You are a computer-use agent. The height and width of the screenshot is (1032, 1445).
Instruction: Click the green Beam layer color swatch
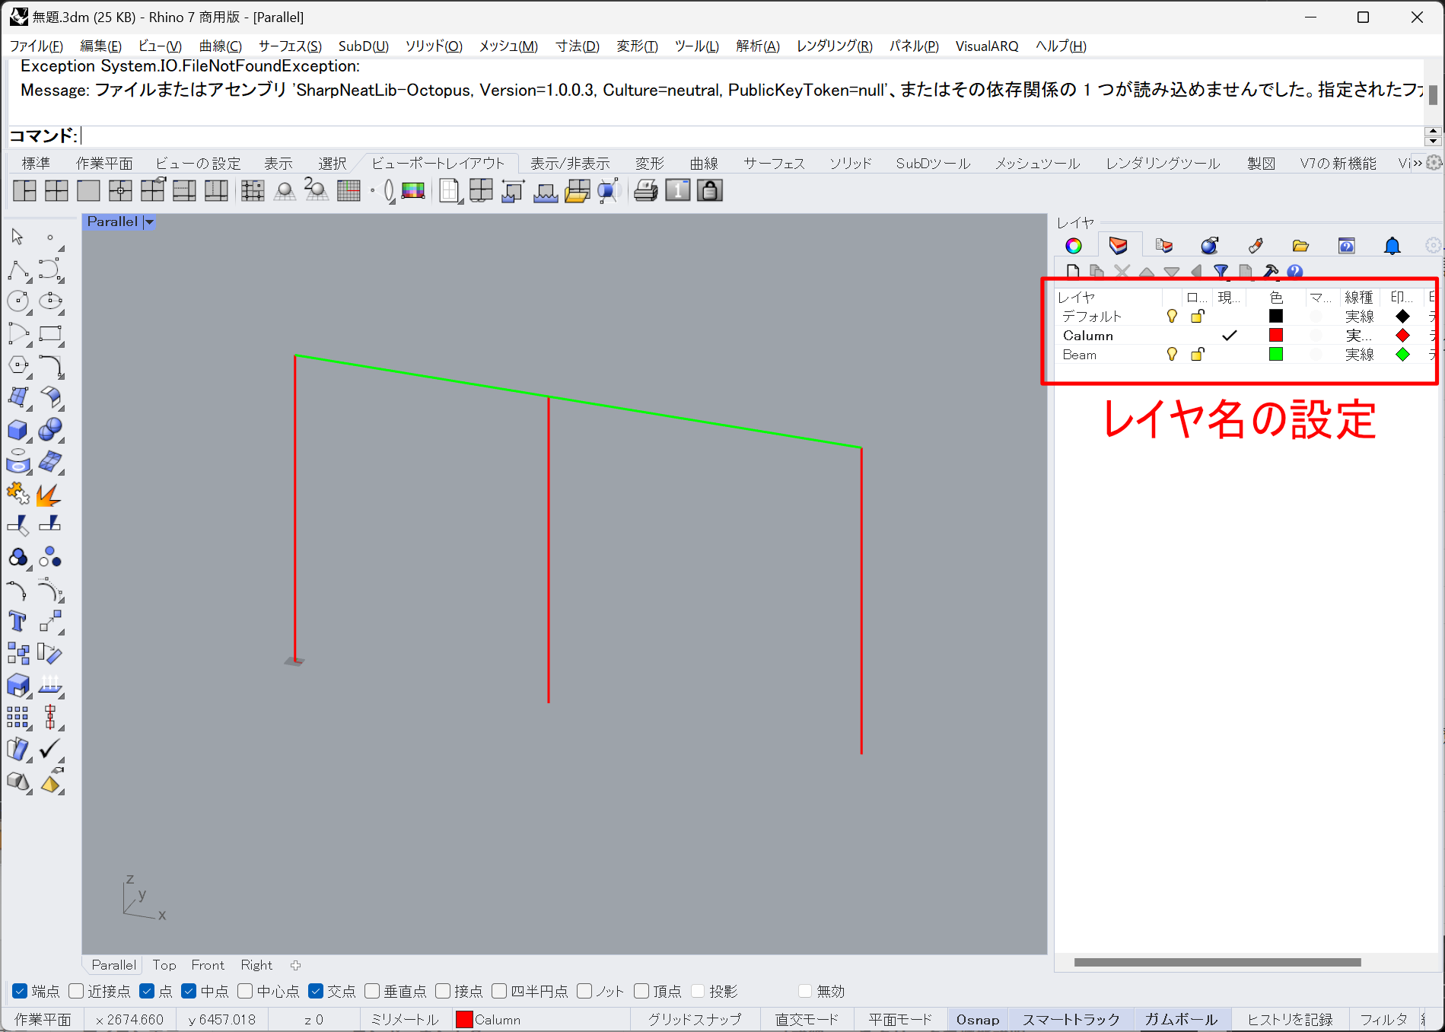click(x=1276, y=355)
